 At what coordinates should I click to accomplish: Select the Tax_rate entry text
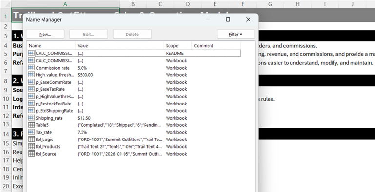(43, 132)
